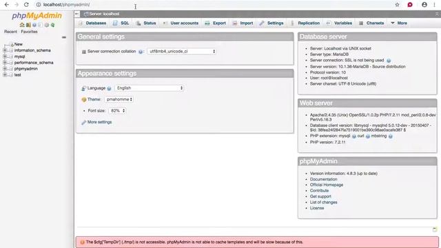Click help icon after mysqli extension
This screenshot has height=248, width=441.
point(353,136)
